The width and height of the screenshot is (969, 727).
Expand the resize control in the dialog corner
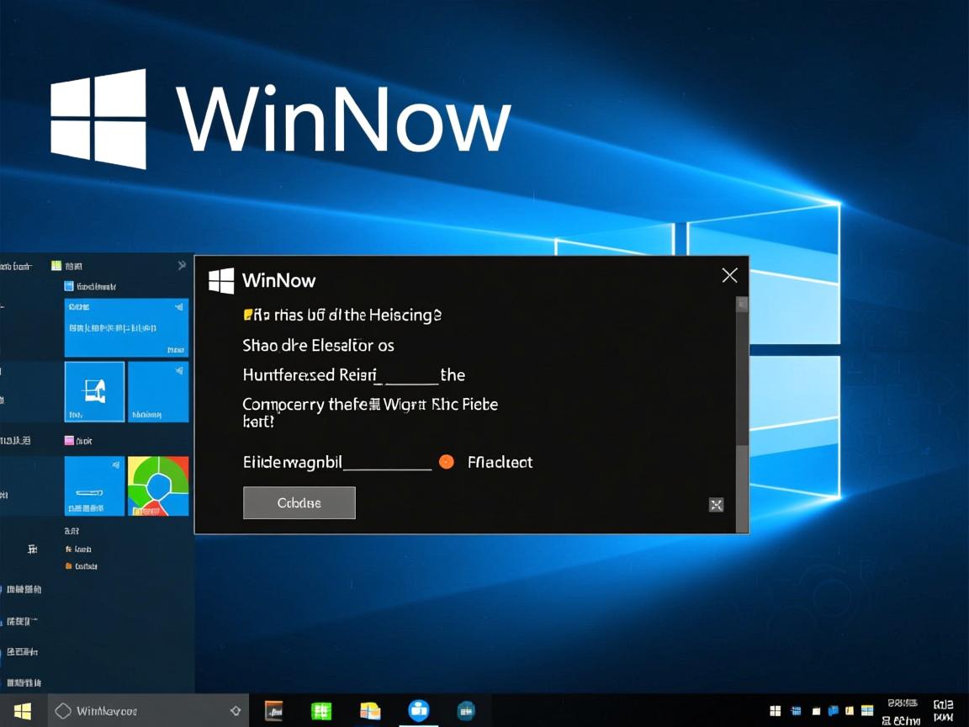point(716,505)
